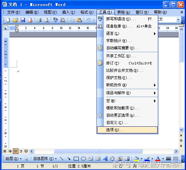Expand the 联机协作 submenu
This screenshot has width=186, height=170.
point(127,85)
